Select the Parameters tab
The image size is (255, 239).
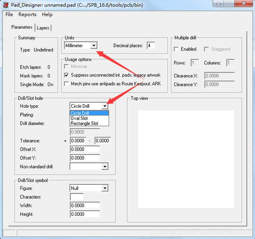[x=22, y=27]
